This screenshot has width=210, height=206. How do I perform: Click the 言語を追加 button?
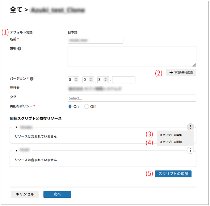pos(181,73)
